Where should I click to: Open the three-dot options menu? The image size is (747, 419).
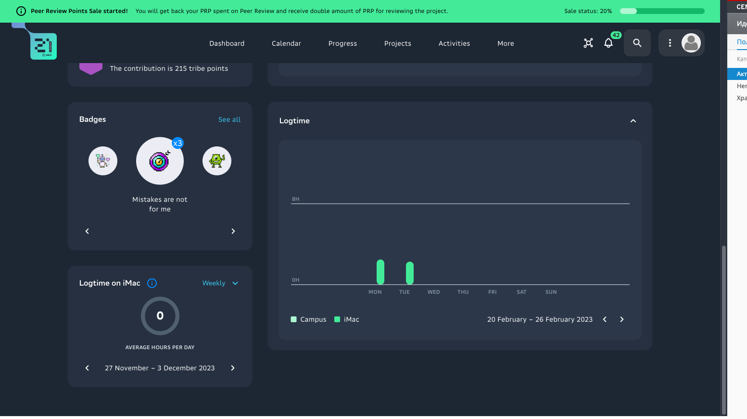[670, 43]
